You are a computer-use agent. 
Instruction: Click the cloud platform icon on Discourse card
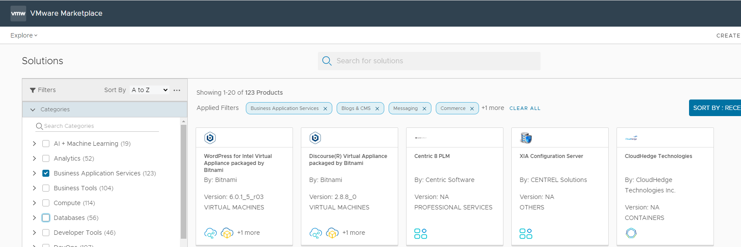[316, 233]
